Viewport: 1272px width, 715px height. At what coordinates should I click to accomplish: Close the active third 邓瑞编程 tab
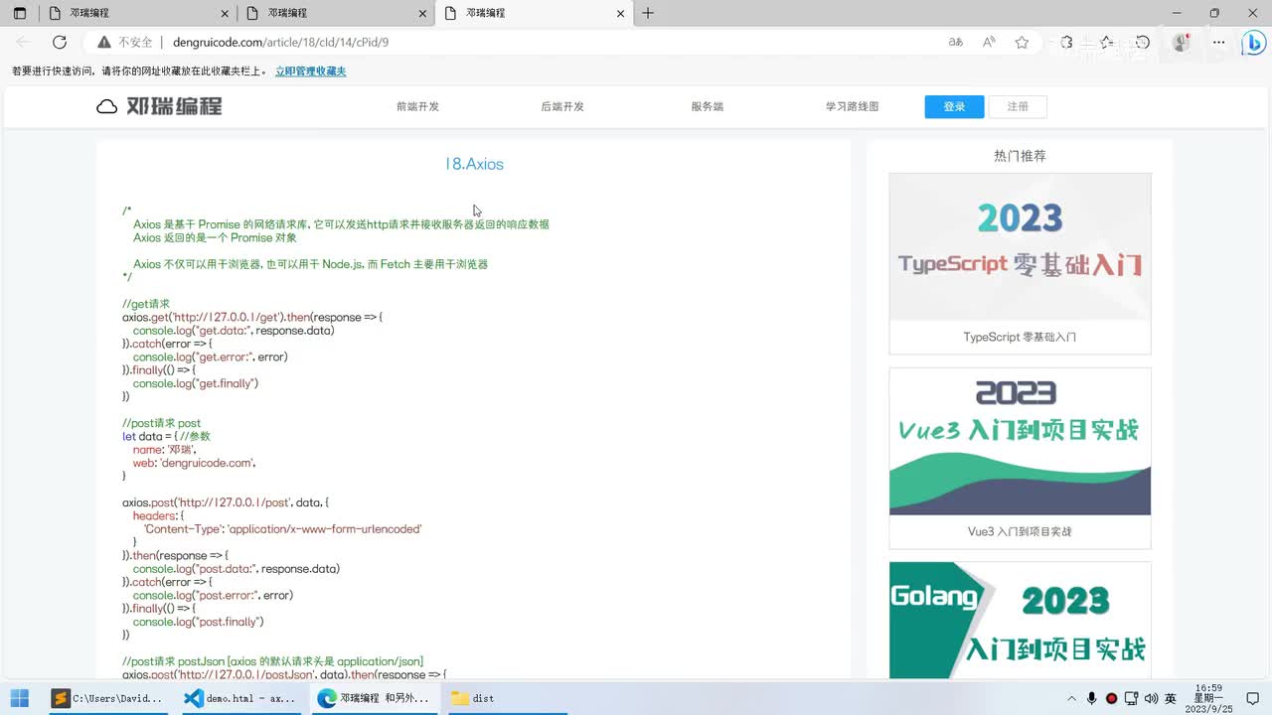[x=622, y=13]
